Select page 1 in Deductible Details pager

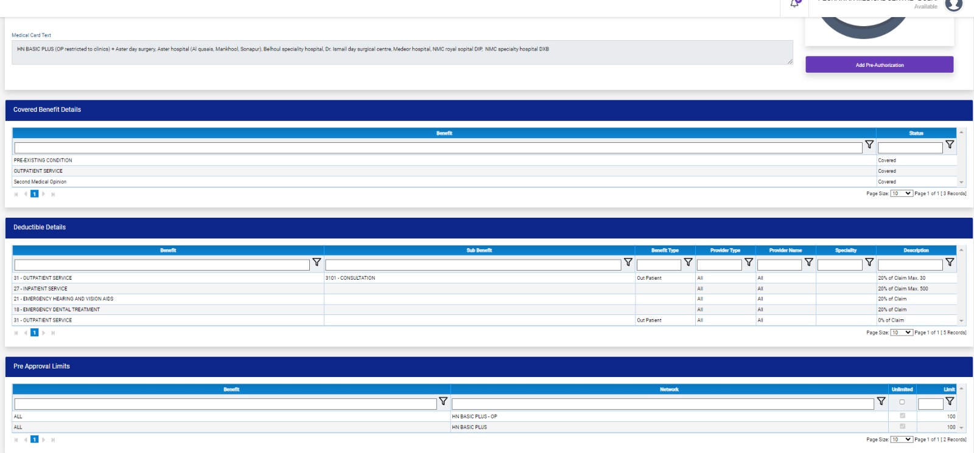(x=35, y=333)
